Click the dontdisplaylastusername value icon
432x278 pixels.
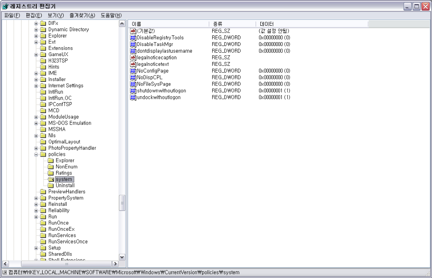click(x=133, y=51)
